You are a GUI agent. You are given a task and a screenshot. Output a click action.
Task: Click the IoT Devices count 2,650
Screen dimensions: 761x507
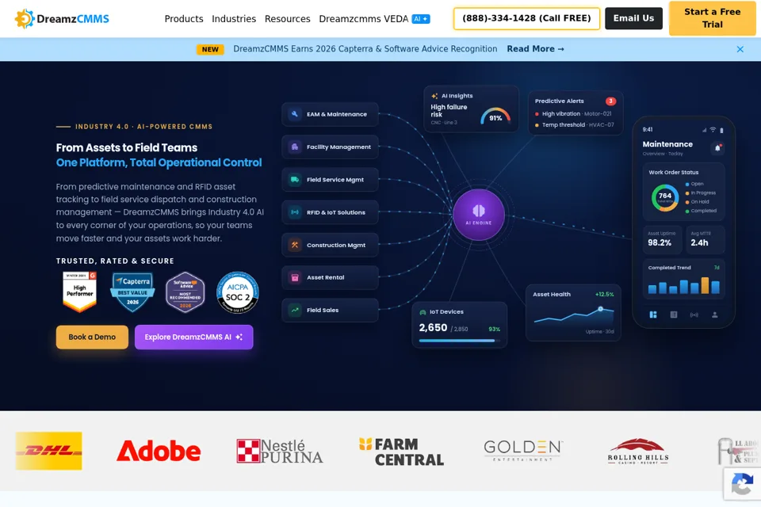(433, 327)
